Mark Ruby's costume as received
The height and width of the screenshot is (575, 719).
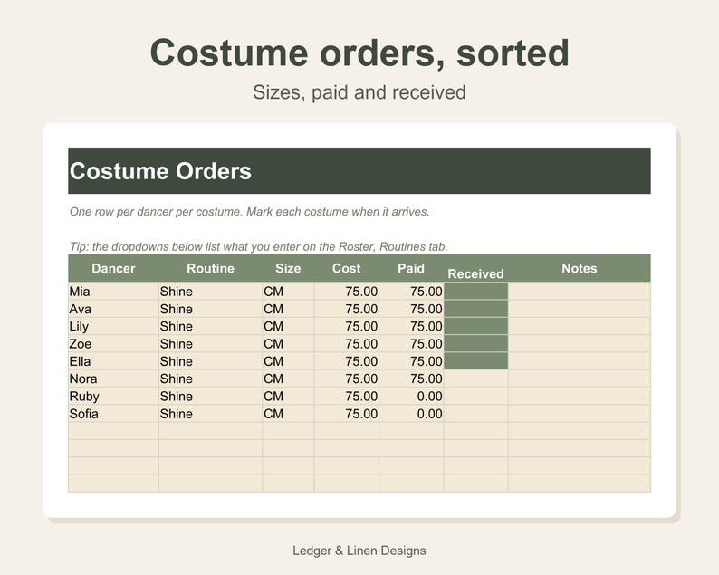coord(476,397)
